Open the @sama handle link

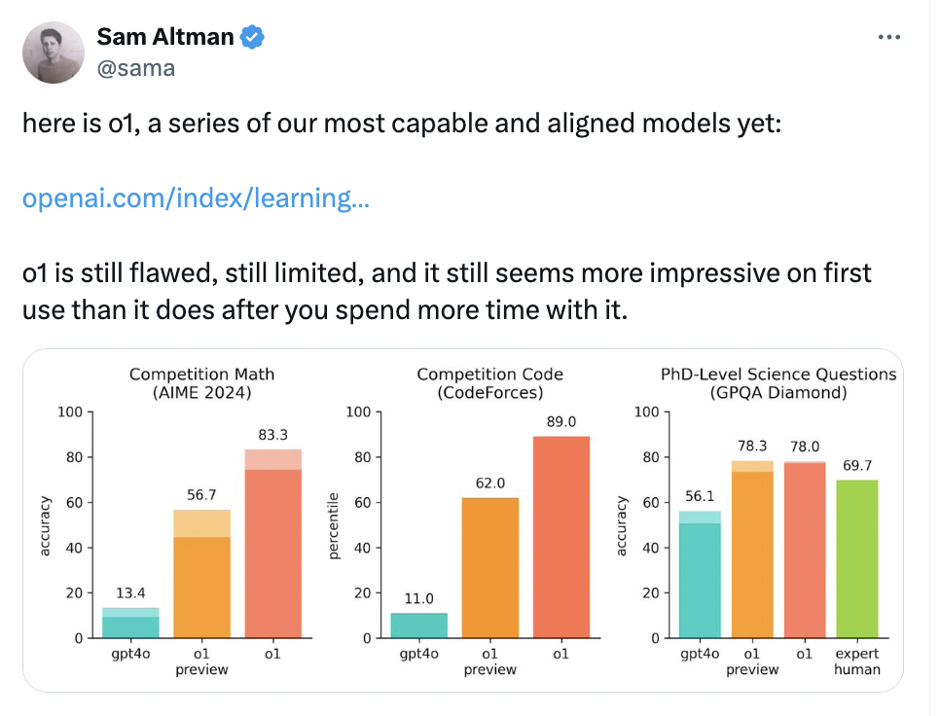[x=135, y=68]
